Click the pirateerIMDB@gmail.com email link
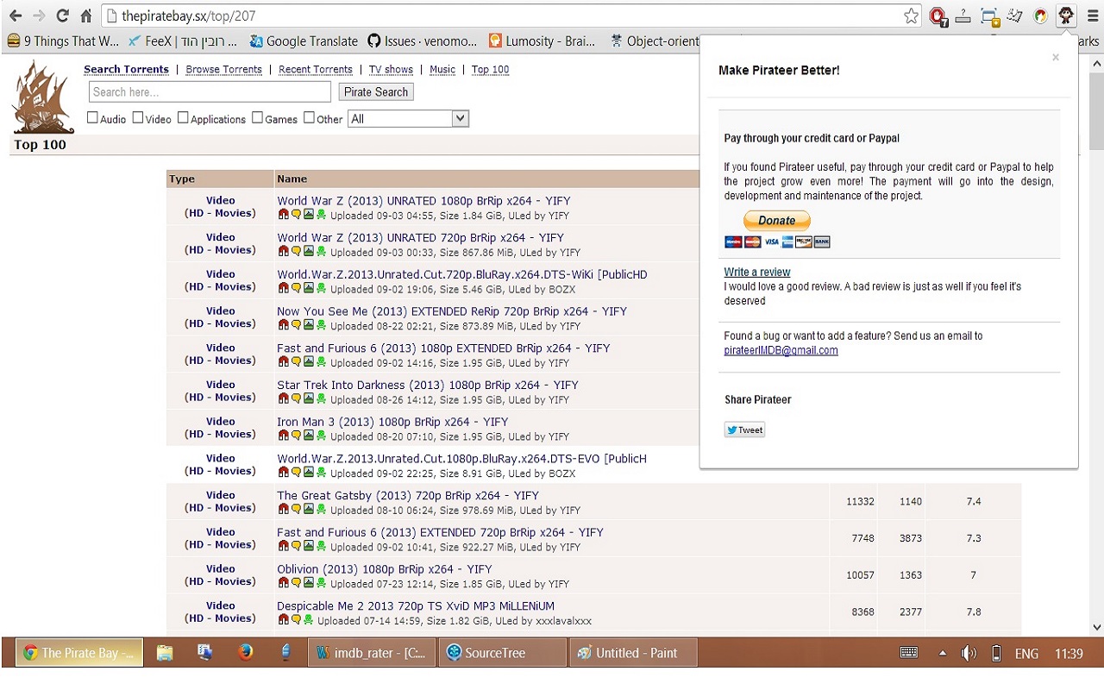Screen dimensions: 1104x690 pyautogui.click(x=781, y=350)
